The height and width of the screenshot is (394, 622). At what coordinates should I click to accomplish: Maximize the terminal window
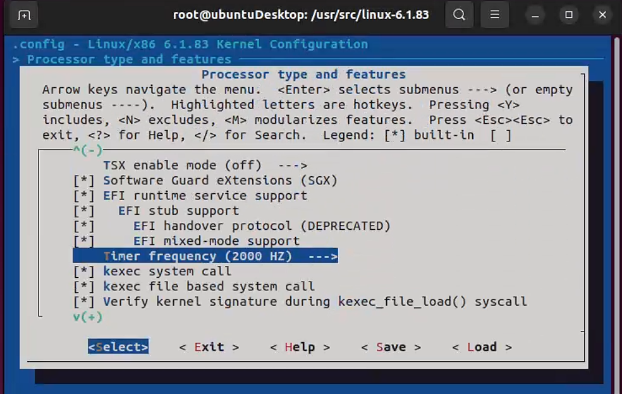pyautogui.click(x=569, y=15)
